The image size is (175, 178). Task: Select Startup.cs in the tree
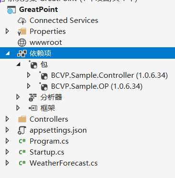pyautogui.click(x=47, y=152)
